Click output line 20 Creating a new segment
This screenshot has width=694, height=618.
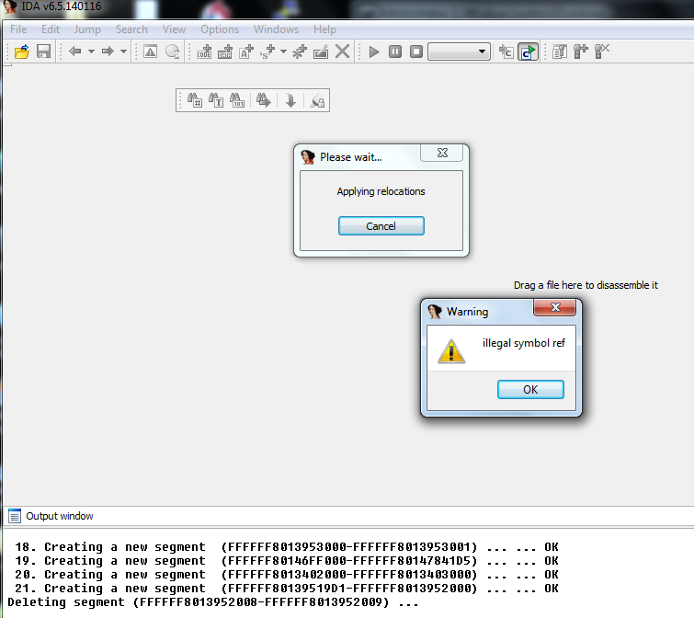(x=287, y=575)
